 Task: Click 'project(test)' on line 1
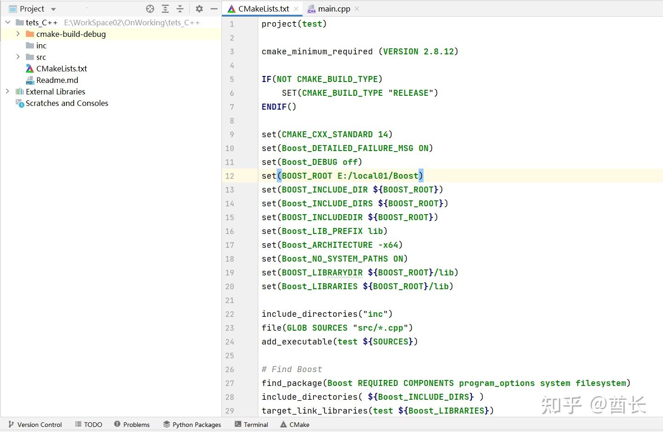click(x=294, y=24)
